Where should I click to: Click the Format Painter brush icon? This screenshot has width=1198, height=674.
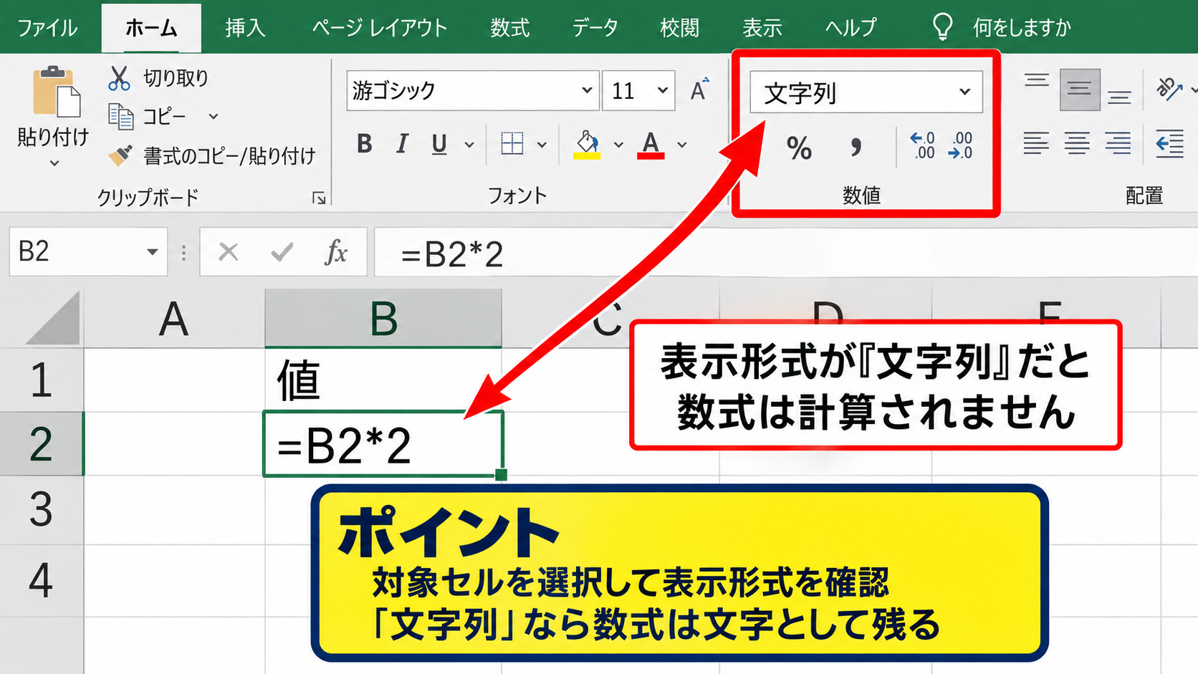[120, 155]
